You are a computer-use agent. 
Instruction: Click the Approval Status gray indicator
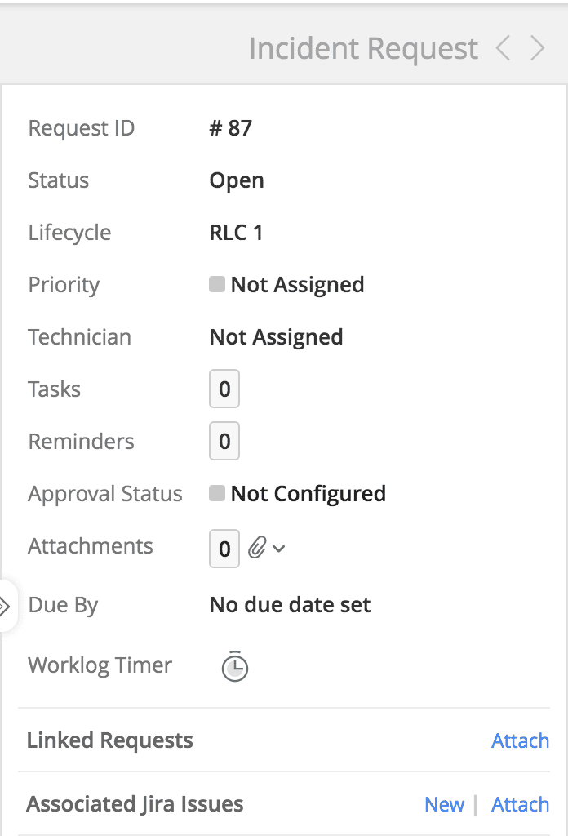(217, 494)
